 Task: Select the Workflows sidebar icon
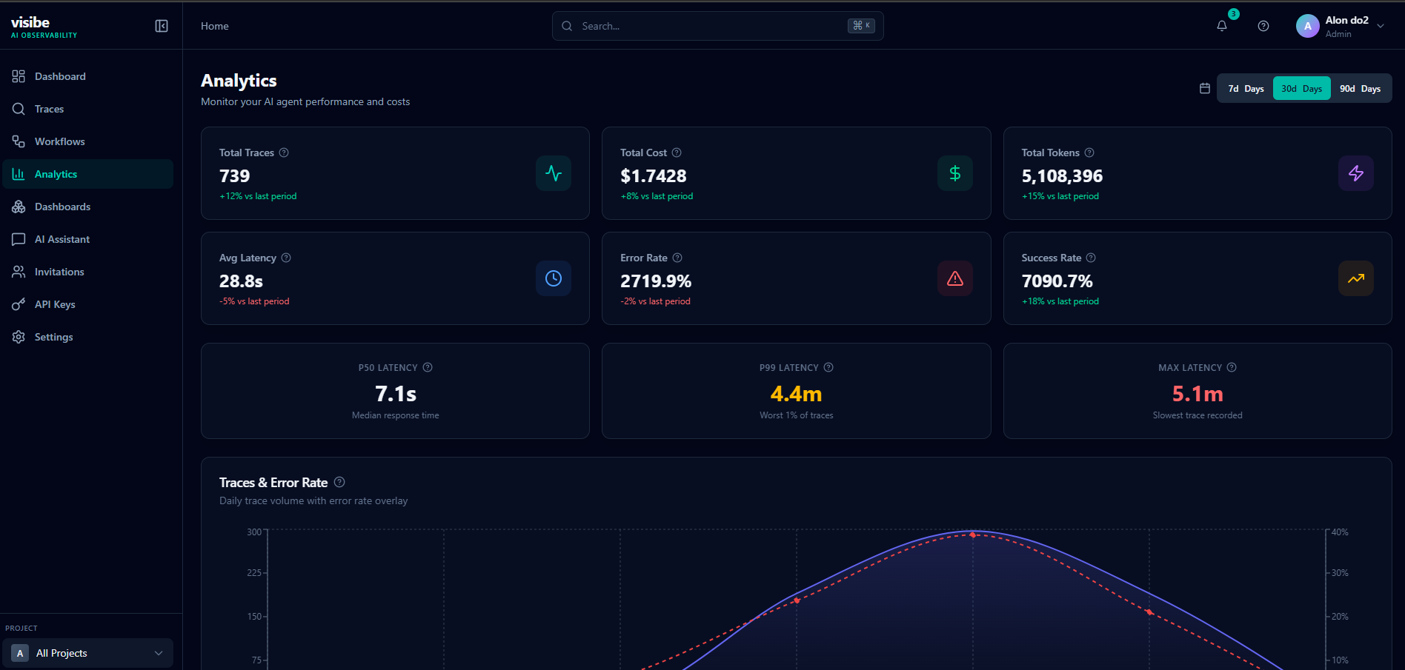(19, 141)
